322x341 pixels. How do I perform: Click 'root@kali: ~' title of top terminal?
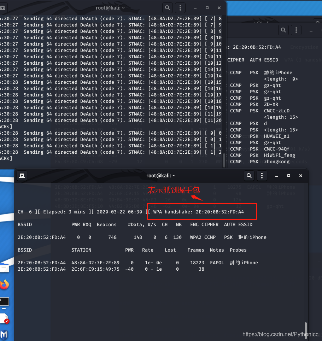click(x=110, y=8)
